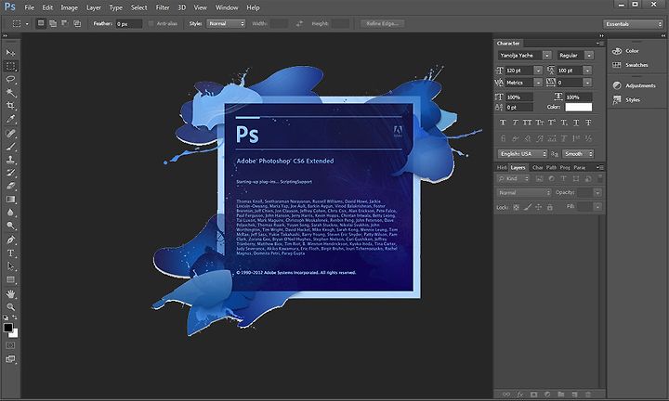Click the Refine Edge button

click(x=382, y=24)
